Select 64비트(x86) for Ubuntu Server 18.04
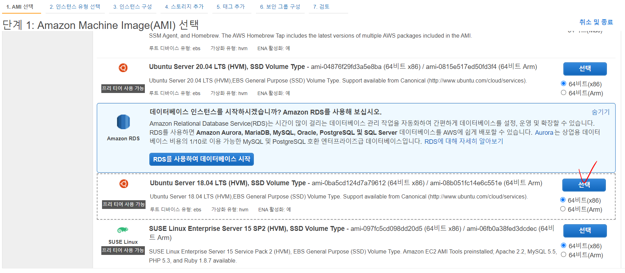The height and width of the screenshot is (273, 625). [563, 200]
